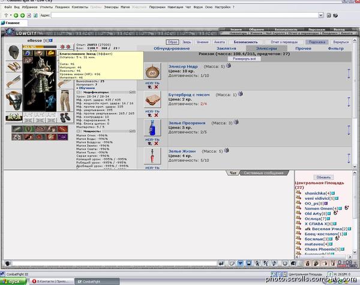
Task: Click the gloves equipment slot
Action: tap(14, 67)
